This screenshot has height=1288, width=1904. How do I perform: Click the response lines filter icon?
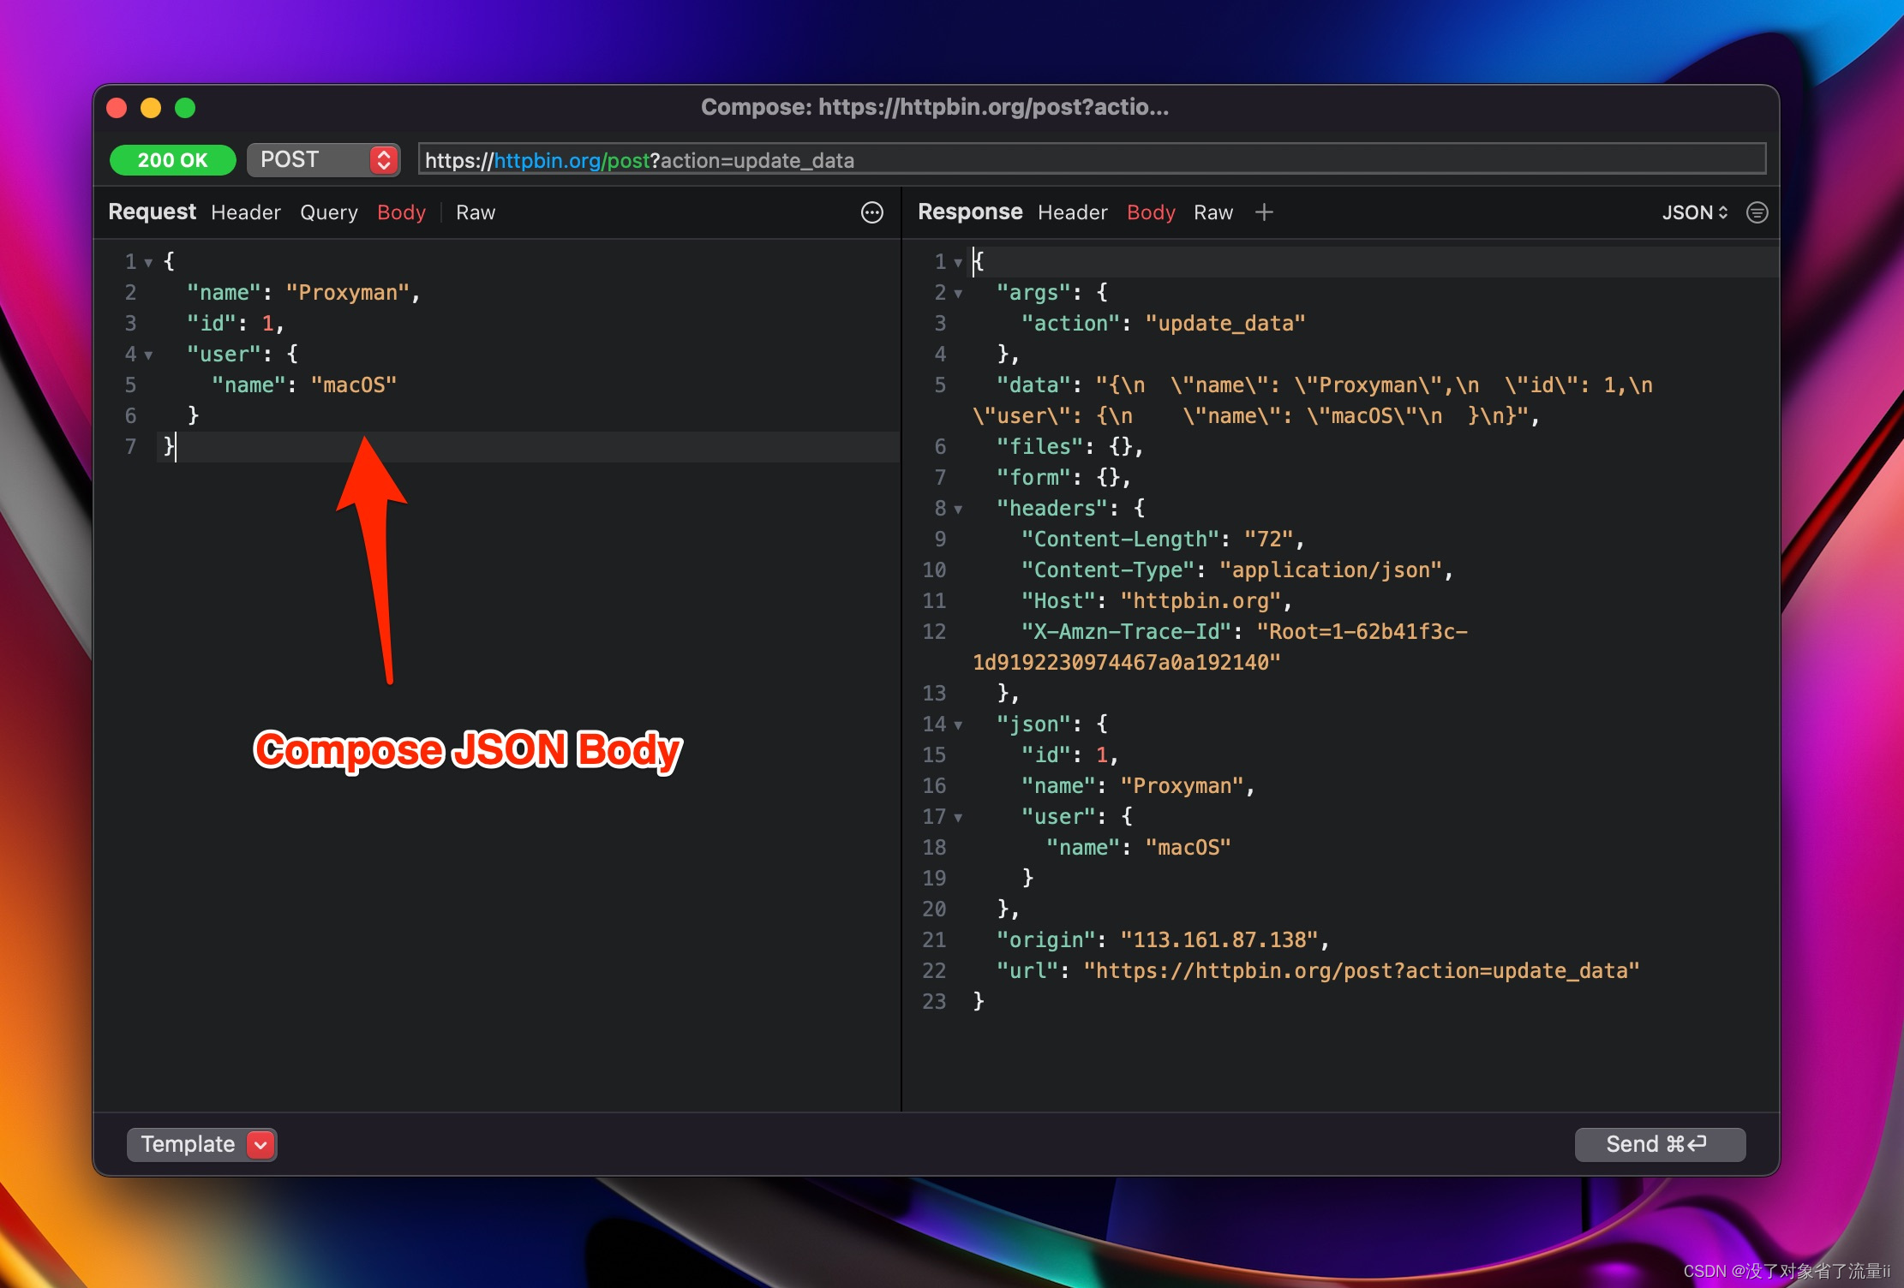pyautogui.click(x=1757, y=212)
